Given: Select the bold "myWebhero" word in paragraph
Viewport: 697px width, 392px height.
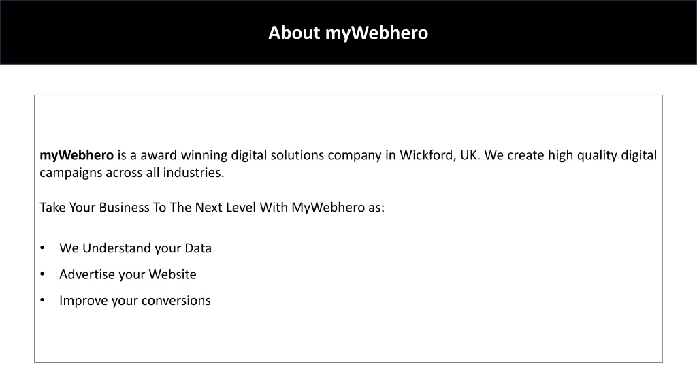Looking at the screenshot, I should click(x=76, y=155).
